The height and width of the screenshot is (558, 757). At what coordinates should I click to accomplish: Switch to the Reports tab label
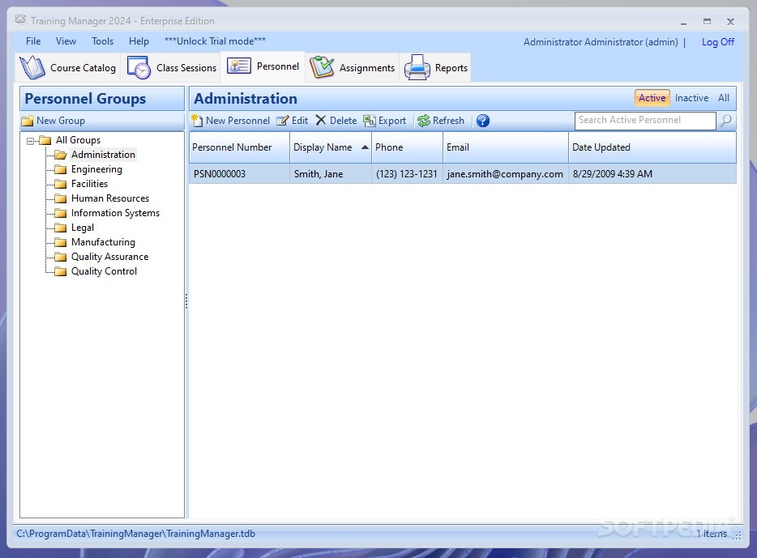click(451, 68)
